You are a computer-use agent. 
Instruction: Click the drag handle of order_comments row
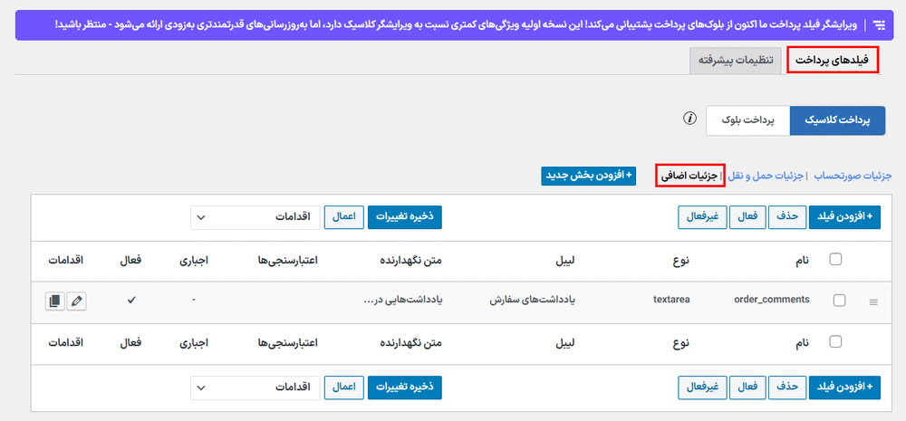click(x=873, y=302)
